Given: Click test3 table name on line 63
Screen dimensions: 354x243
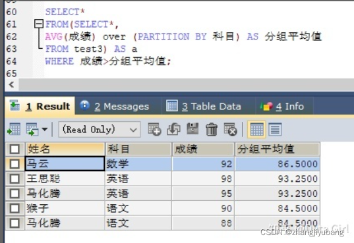Looking at the screenshot, I should 88,49.
